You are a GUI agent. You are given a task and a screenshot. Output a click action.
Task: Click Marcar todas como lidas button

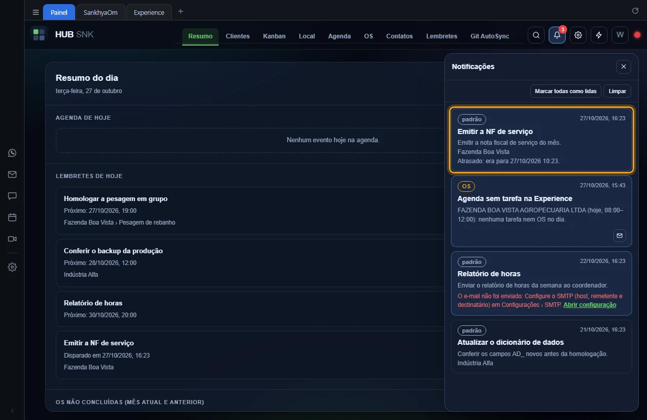(x=566, y=91)
